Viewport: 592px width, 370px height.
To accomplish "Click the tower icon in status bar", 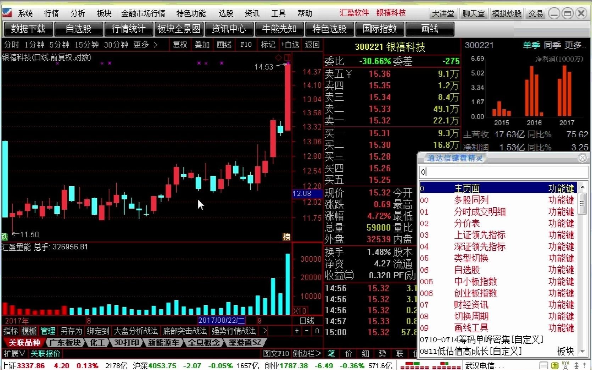I will tap(576, 365).
